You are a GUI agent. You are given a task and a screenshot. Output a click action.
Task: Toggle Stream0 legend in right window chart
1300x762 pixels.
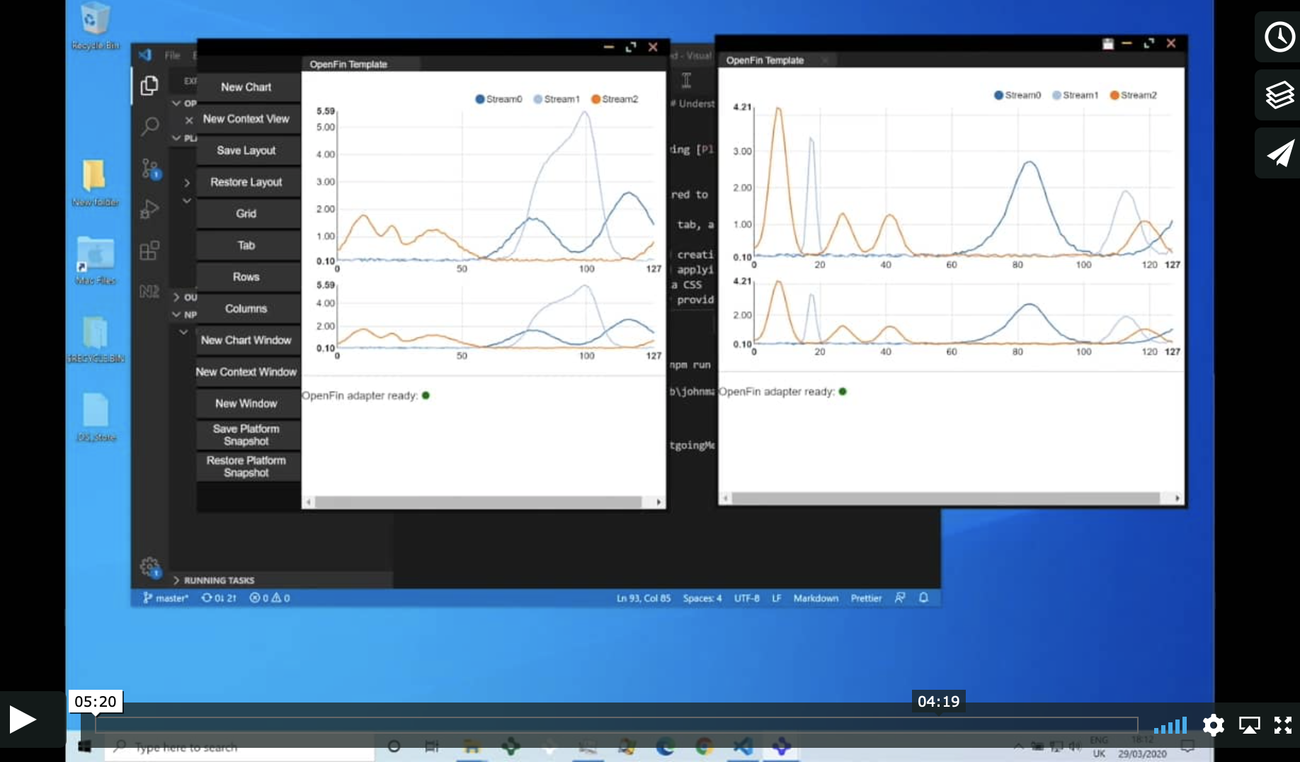coord(1017,95)
